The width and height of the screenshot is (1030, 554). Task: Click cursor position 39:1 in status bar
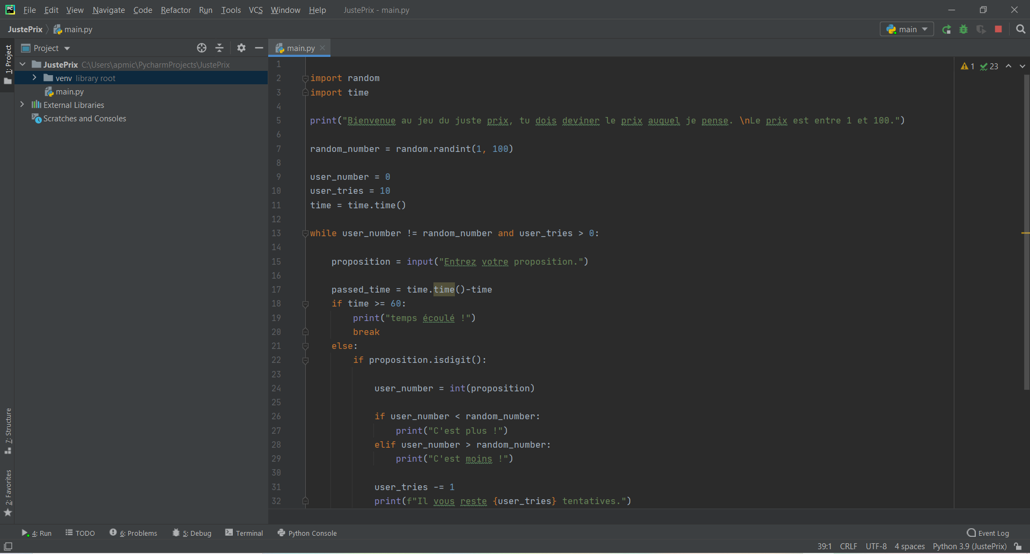coord(825,546)
